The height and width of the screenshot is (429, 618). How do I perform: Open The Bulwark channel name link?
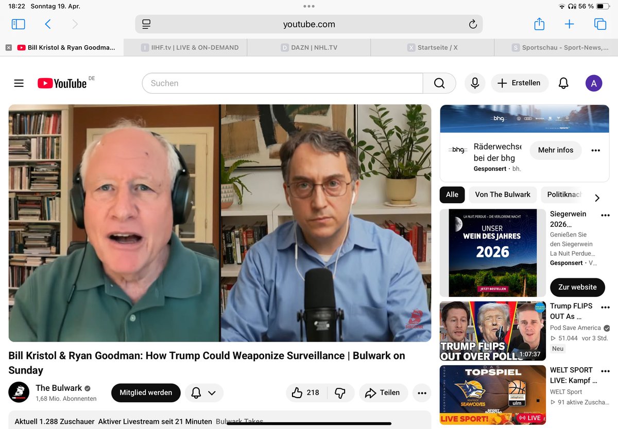[59, 388]
